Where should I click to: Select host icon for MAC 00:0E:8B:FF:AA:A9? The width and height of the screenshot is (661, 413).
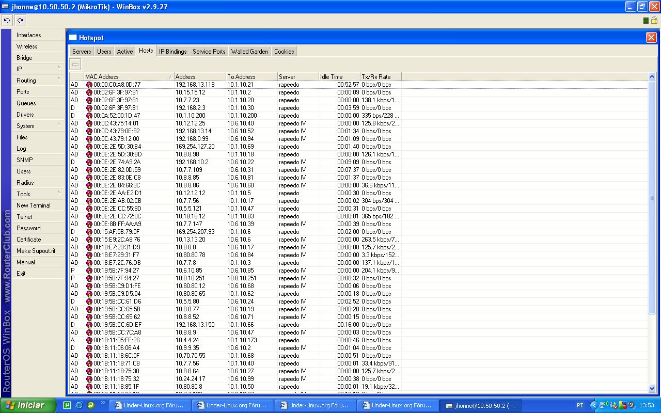89,224
